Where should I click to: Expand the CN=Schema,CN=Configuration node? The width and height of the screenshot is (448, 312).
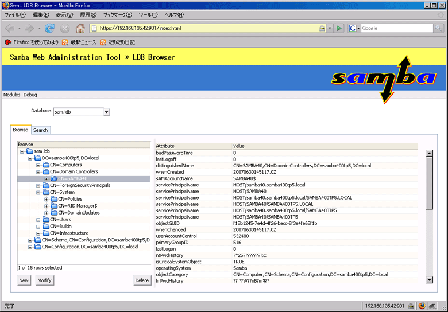click(x=30, y=240)
